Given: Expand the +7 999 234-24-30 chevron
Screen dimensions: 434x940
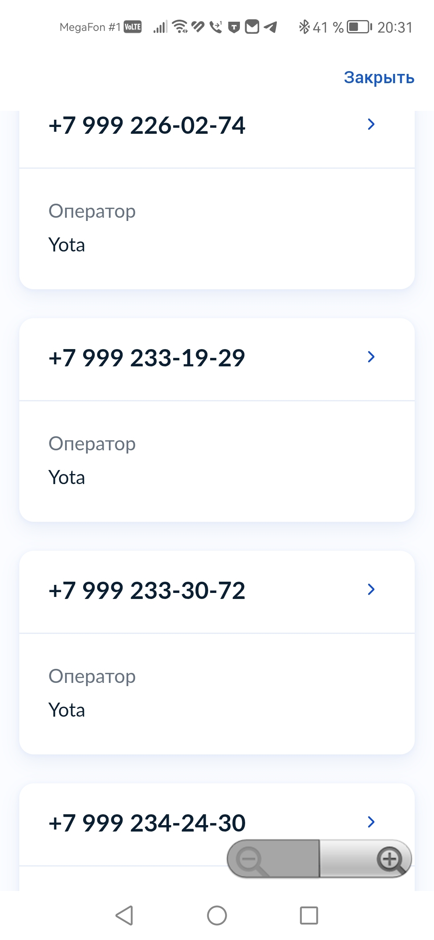Looking at the screenshot, I should coord(371,821).
